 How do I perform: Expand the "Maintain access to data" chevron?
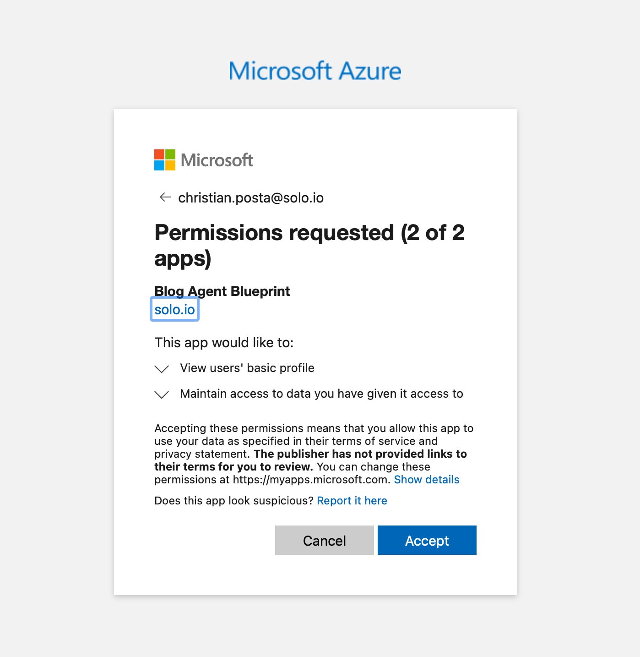pyautogui.click(x=162, y=394)
